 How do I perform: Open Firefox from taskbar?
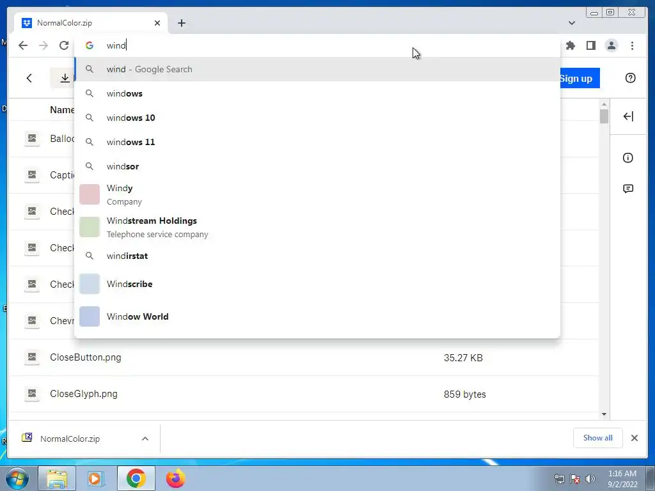(175, 478)
